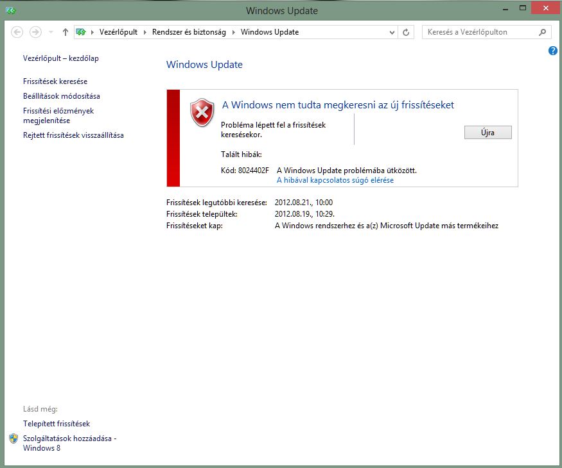Click label Talált hibák:
Viewport: 562px width, 468px height.
pos(241,155)
